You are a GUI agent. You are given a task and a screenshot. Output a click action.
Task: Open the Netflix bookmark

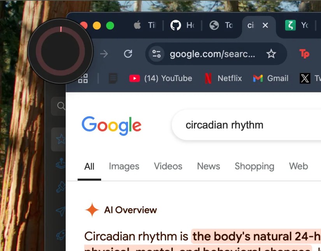coord(223,78)
